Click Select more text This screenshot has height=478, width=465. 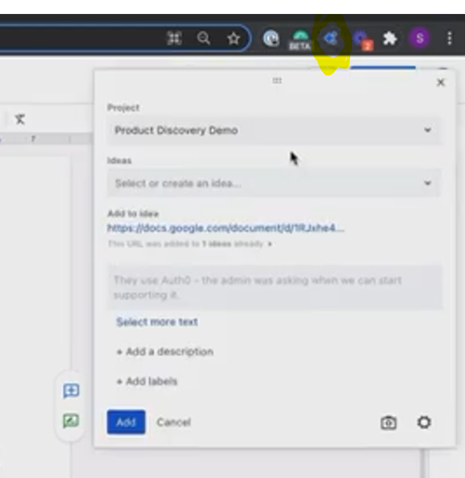[x=157, y=322]
